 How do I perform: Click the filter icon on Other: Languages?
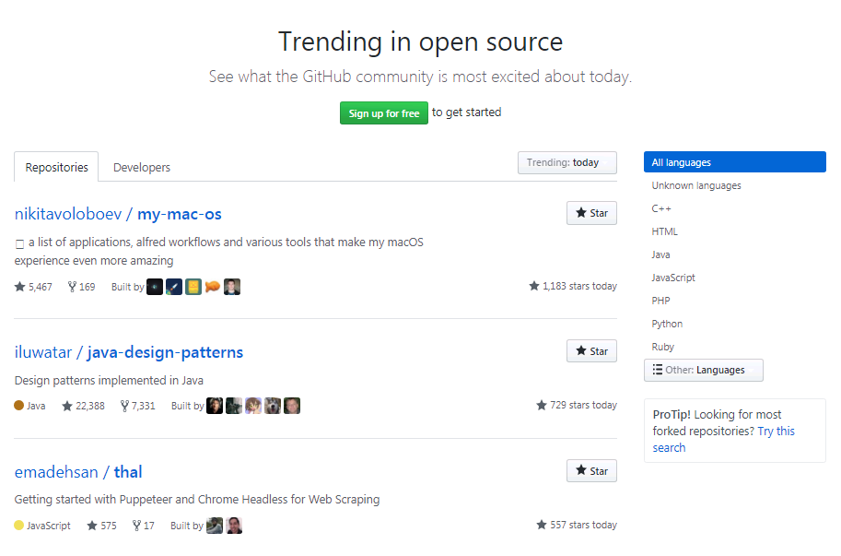coord(656,370)
